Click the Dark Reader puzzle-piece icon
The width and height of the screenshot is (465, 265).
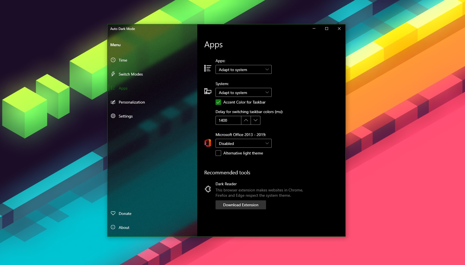pos(208,189)
